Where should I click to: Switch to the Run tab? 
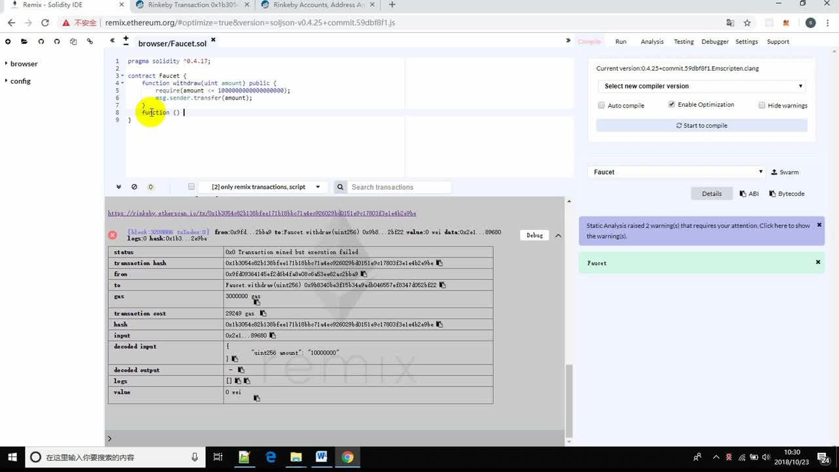tap(621, 41)
